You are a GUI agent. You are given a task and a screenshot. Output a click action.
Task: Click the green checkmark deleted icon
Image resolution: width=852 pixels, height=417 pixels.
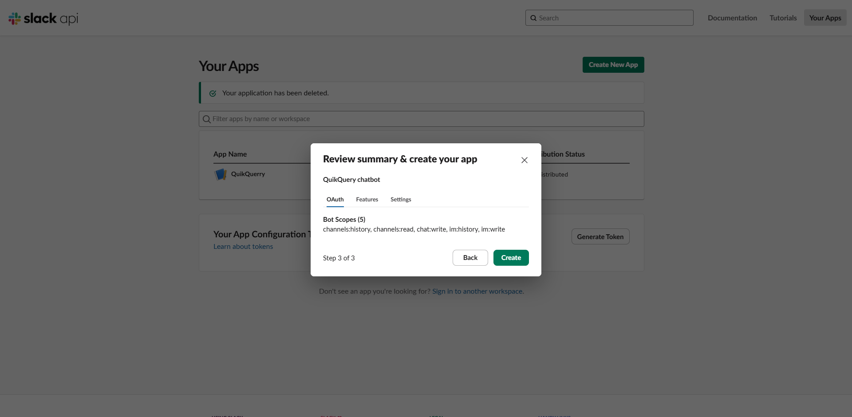click(x=213, y=93)
